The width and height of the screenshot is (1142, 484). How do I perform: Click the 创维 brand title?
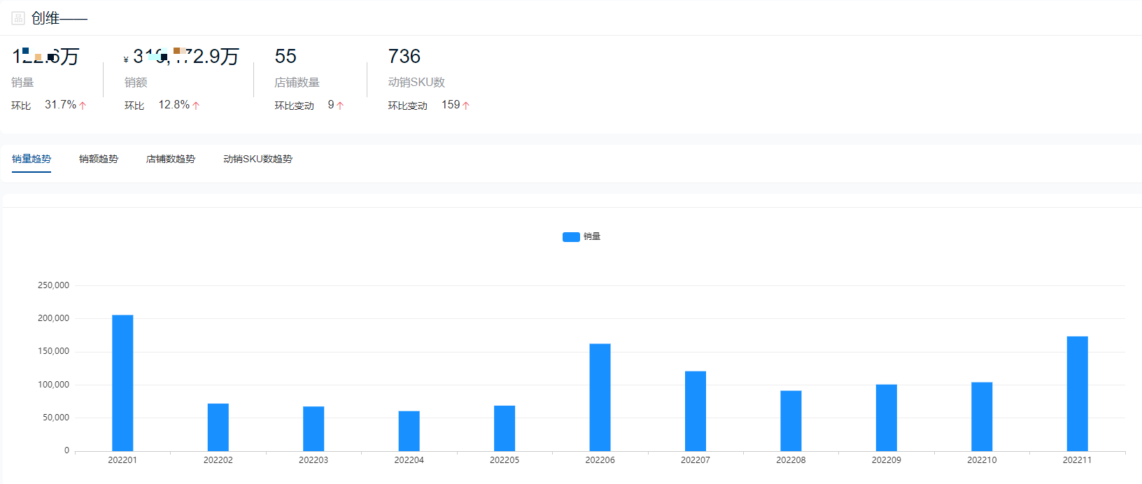(45, 18)
